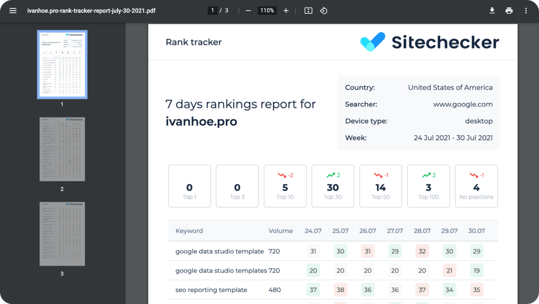Click the 480 volume value

point(275,290)
